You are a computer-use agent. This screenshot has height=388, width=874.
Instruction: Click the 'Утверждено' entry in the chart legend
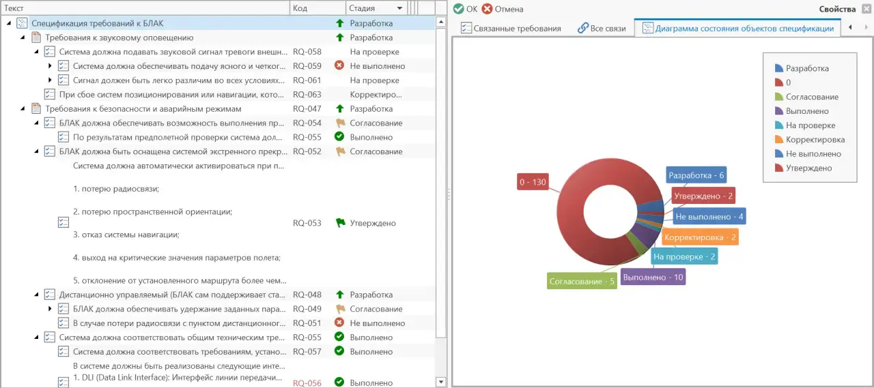point(808,168)
